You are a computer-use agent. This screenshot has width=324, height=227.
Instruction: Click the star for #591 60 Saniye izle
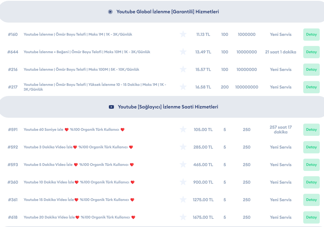[183, 129]
